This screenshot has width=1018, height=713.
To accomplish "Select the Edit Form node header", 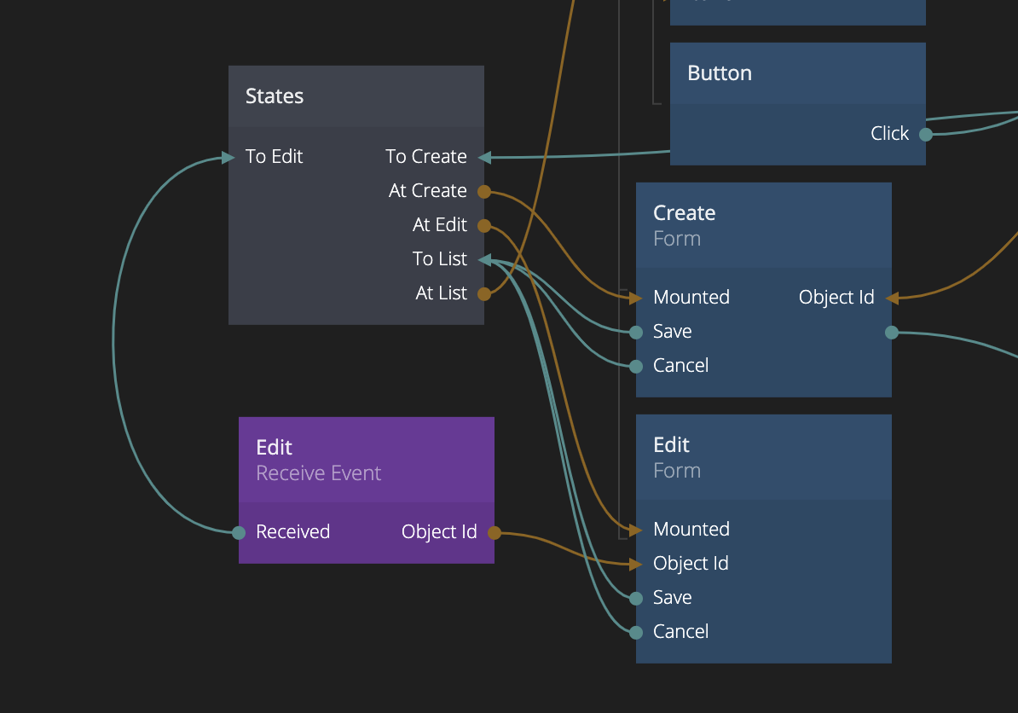I will [763, 457].
